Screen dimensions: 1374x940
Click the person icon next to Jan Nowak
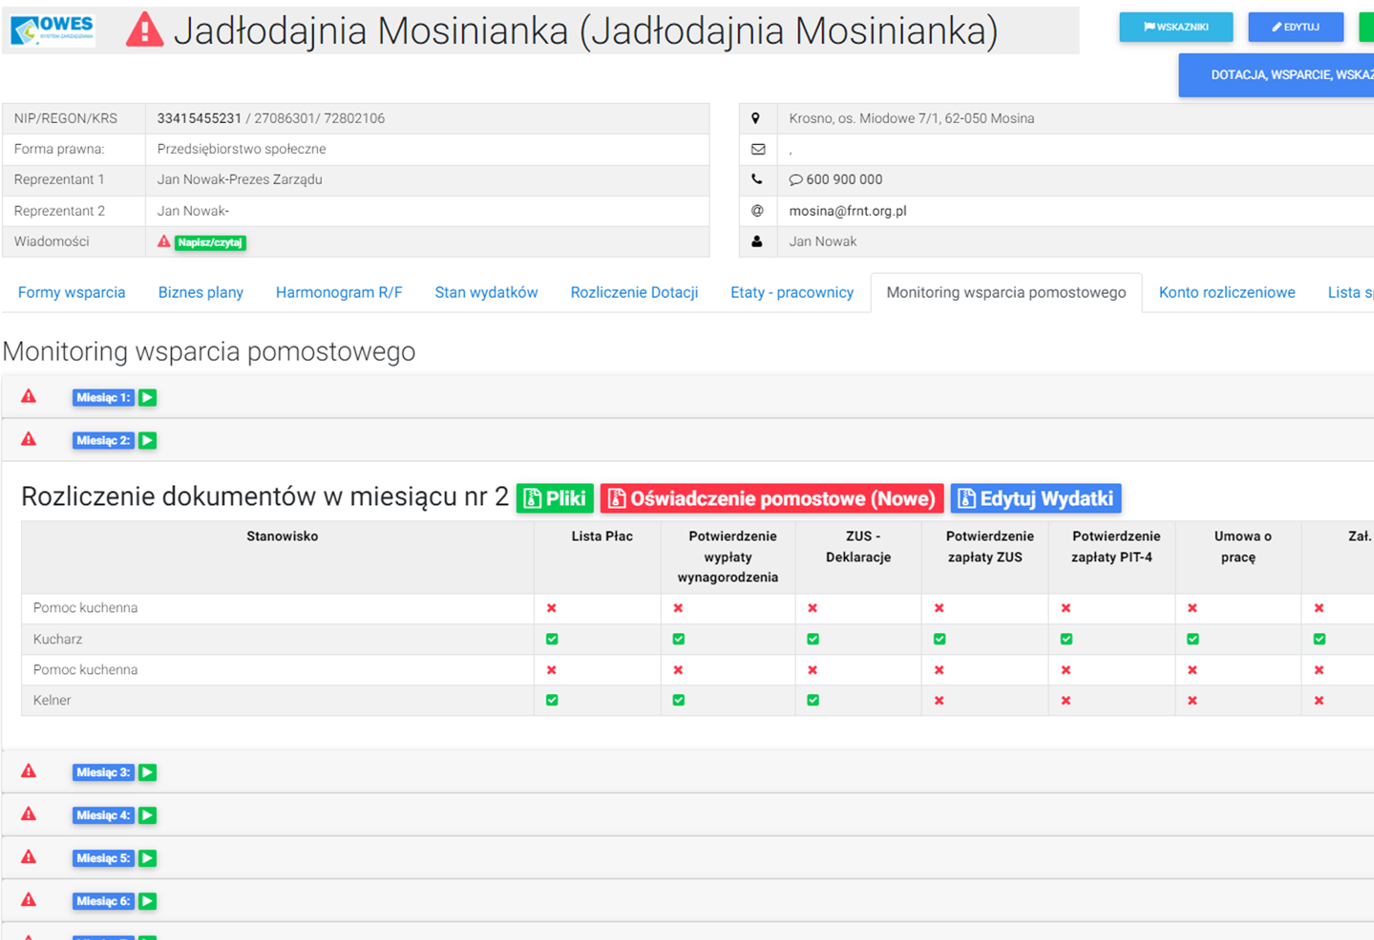757,241
